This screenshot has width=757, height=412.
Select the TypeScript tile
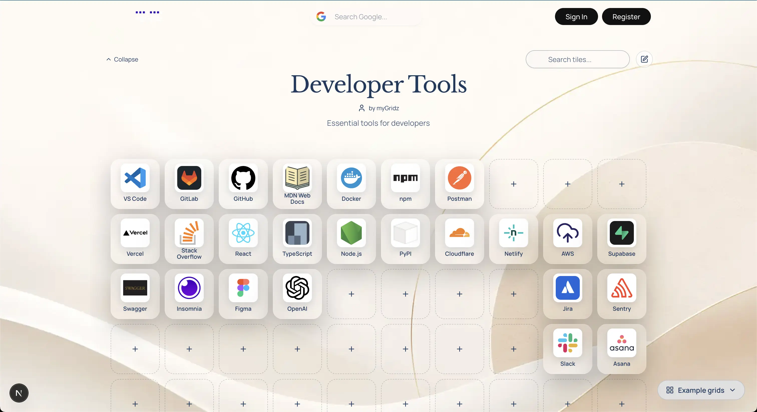click(x=297, y=239)
